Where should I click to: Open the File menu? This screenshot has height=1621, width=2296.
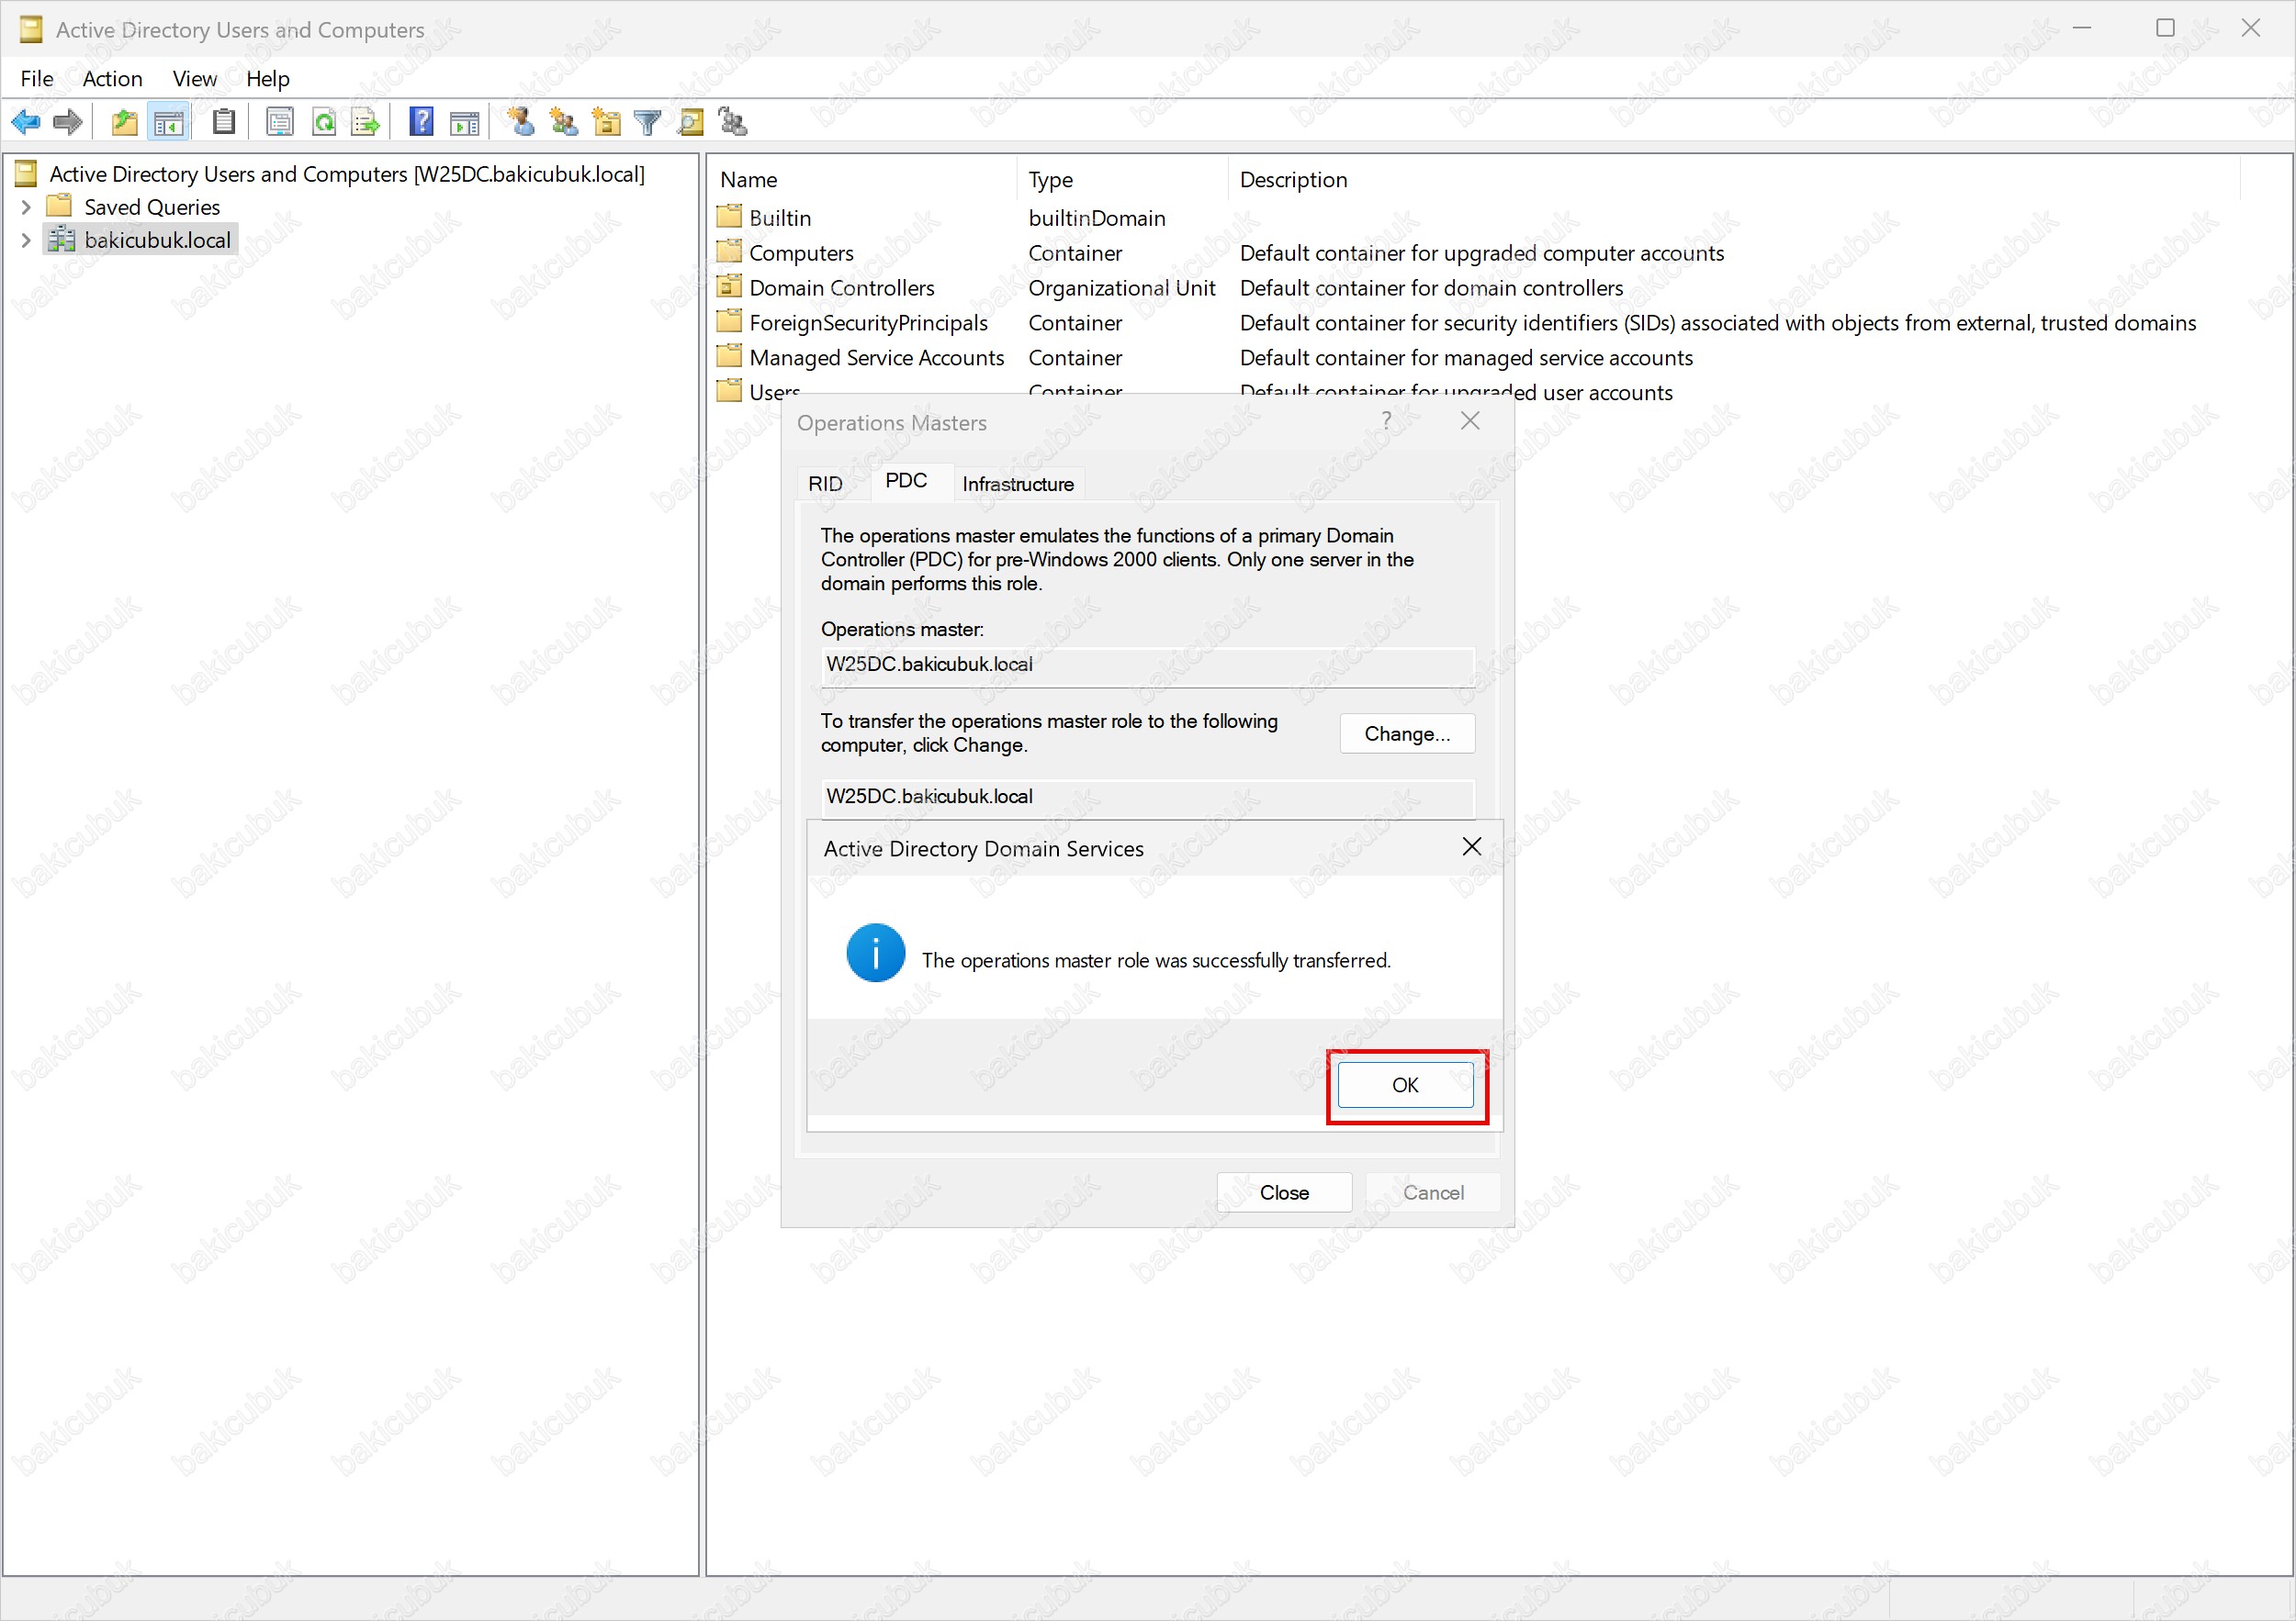(37, 78)
